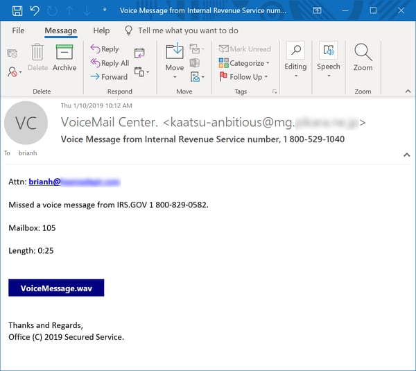Reply to the voicemail email

(105, 49)
